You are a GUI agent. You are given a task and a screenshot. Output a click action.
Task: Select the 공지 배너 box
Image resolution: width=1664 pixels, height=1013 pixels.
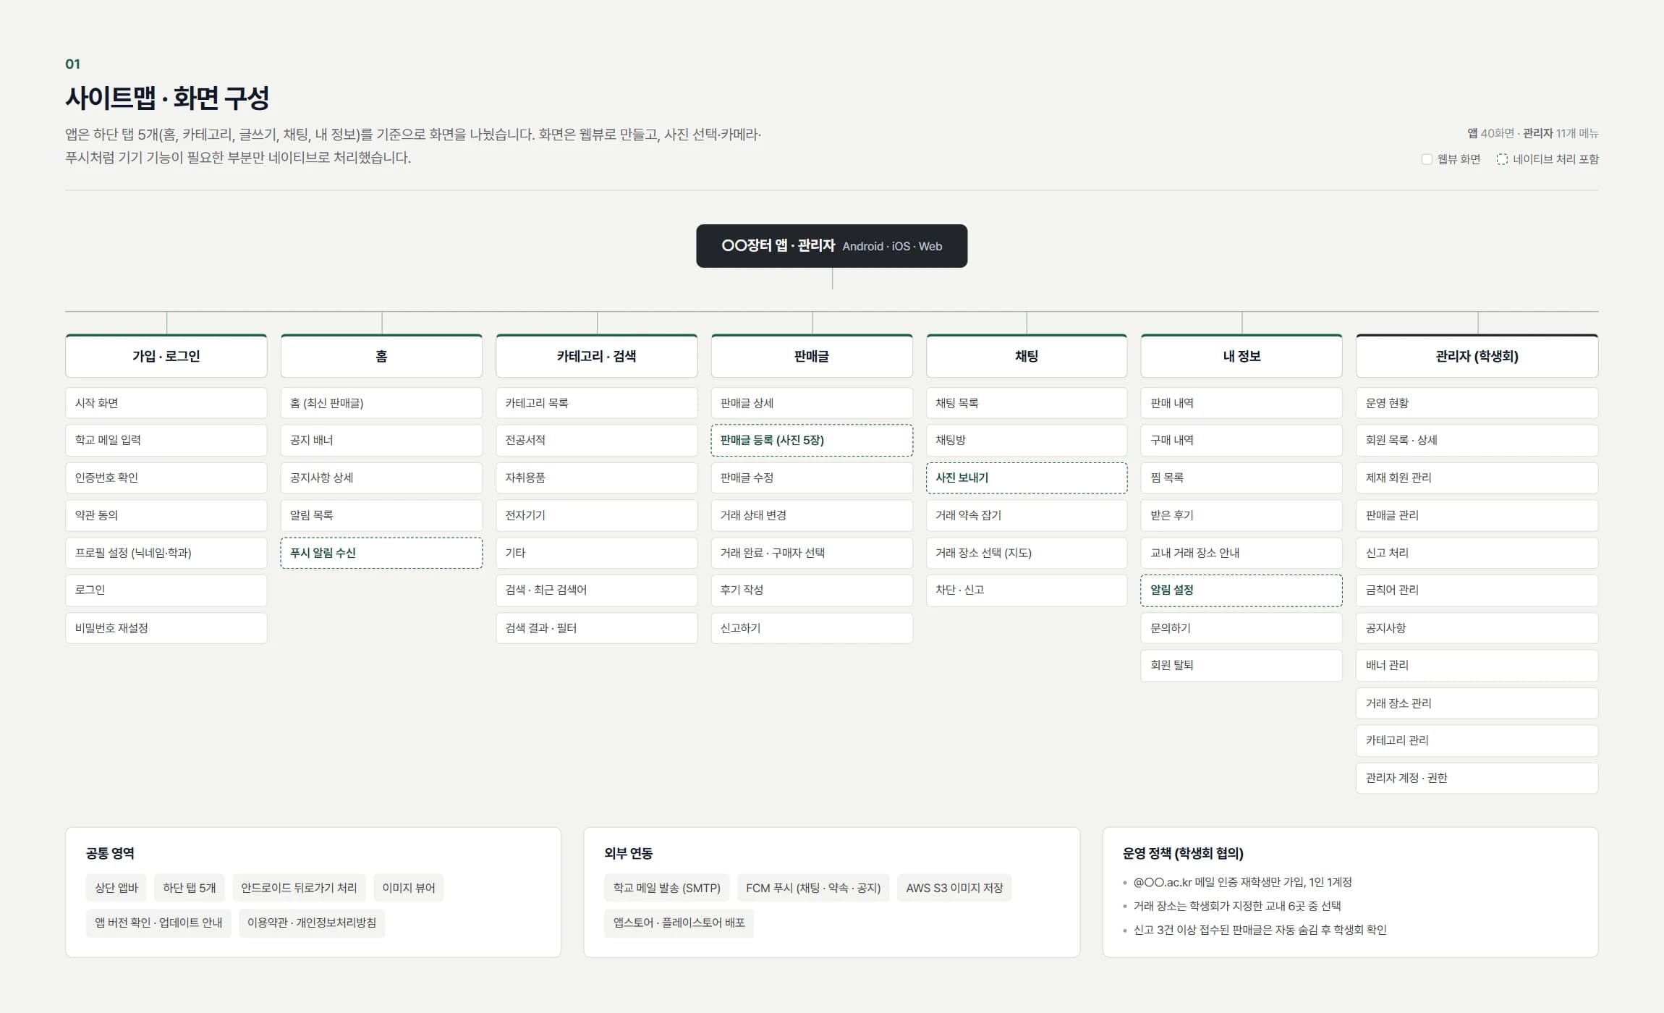(381, 440)
